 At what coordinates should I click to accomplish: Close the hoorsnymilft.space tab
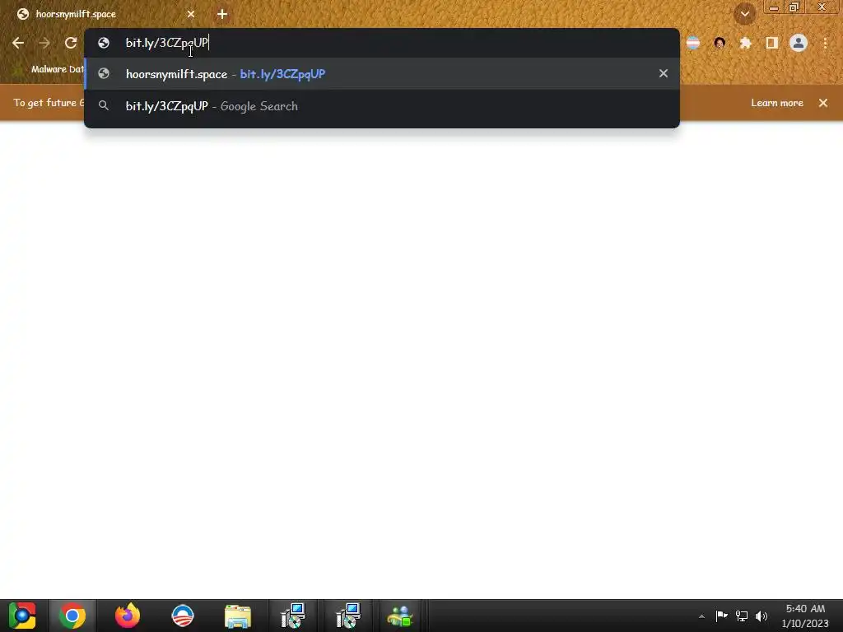[191, 14]
